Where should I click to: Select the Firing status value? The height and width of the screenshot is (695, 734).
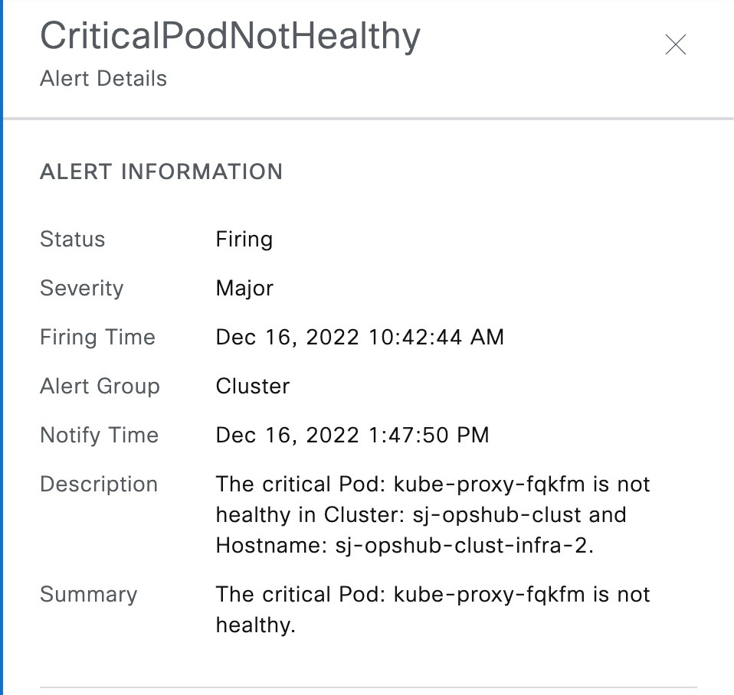point(244,239)
